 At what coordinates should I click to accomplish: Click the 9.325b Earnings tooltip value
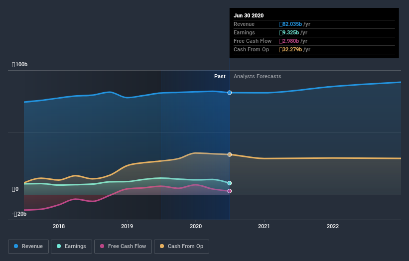point(289,32)
